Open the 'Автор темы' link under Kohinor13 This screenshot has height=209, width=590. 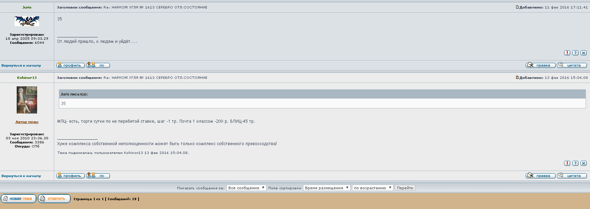pos(27,122)
